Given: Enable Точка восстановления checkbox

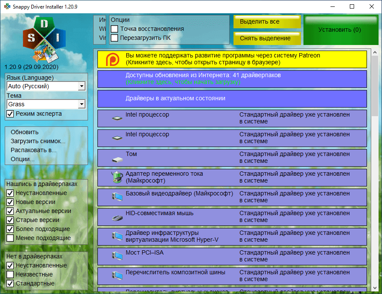Looking at the screenshot, I should [115, 29].
